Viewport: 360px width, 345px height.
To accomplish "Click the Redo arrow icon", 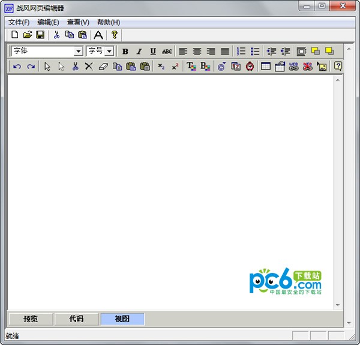I will 31,67.
